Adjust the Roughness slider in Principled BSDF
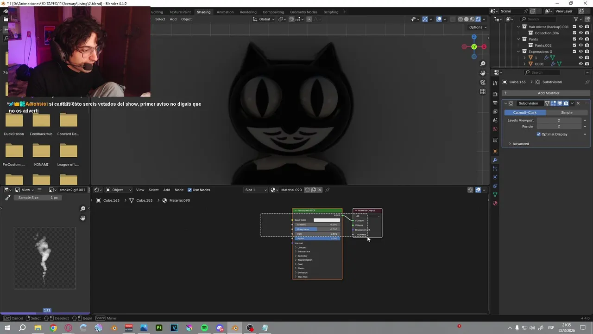 (x=317, y=229)
